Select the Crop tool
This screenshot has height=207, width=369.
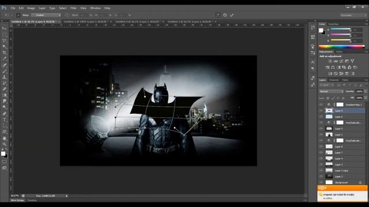click(5, 52)
